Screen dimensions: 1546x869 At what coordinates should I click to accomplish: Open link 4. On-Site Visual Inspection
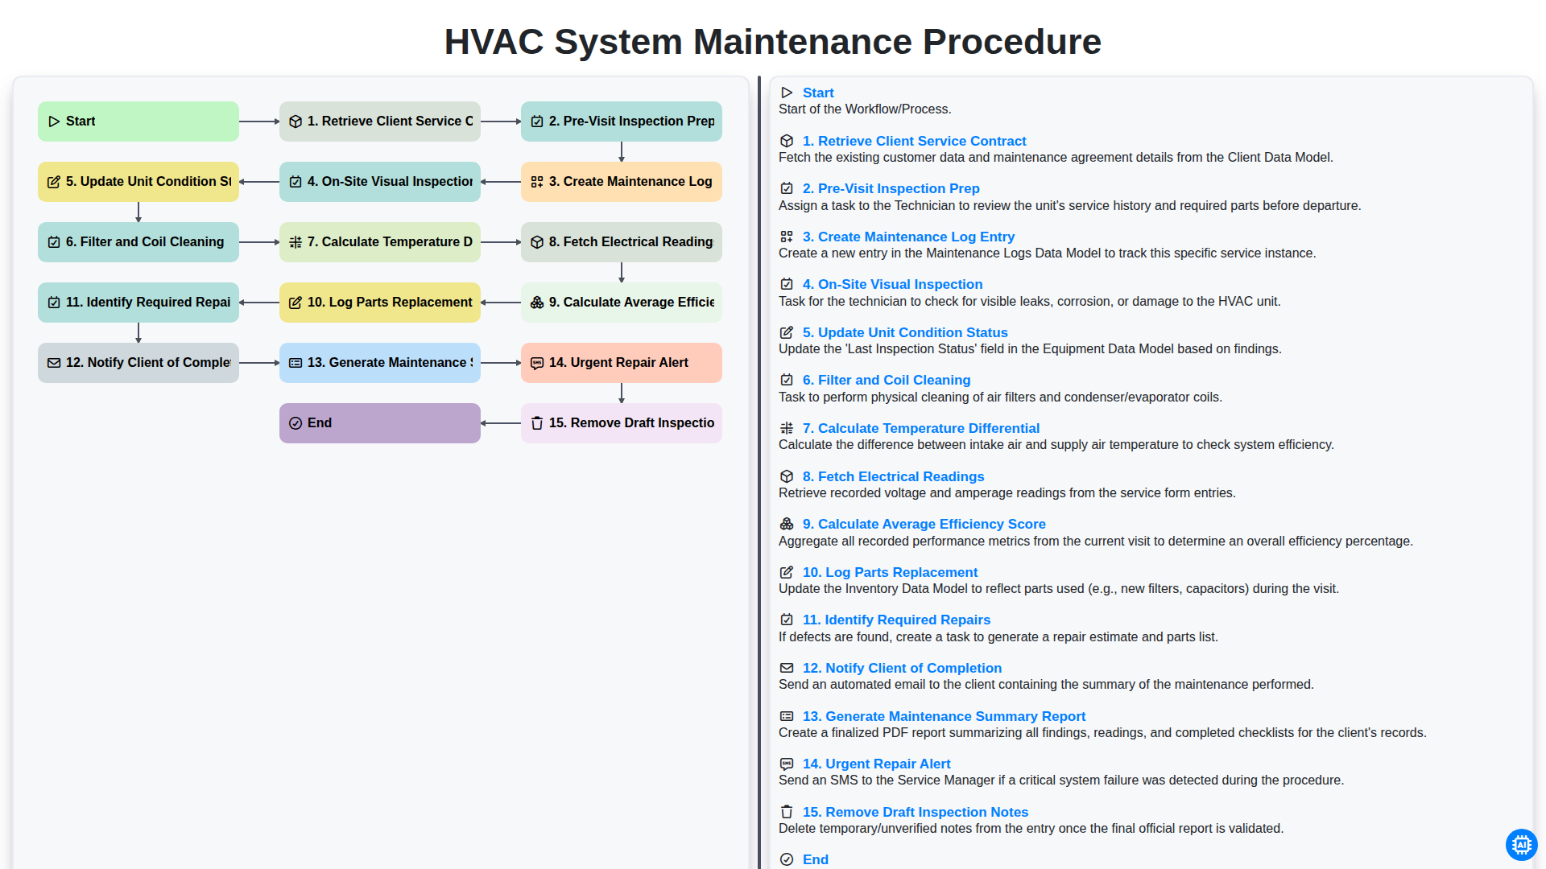(892, 285)
